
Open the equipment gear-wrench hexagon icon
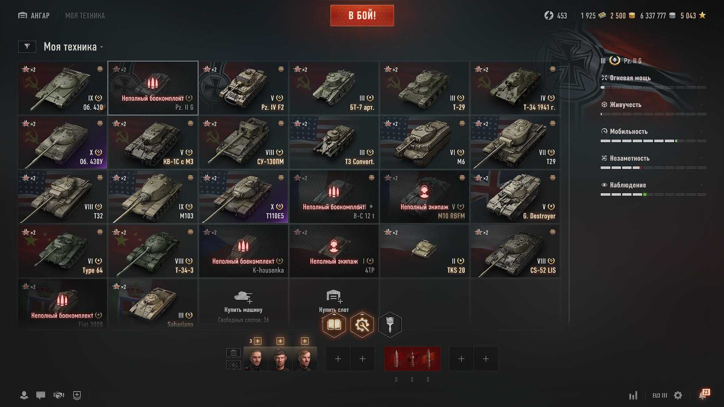pos(362,325)
